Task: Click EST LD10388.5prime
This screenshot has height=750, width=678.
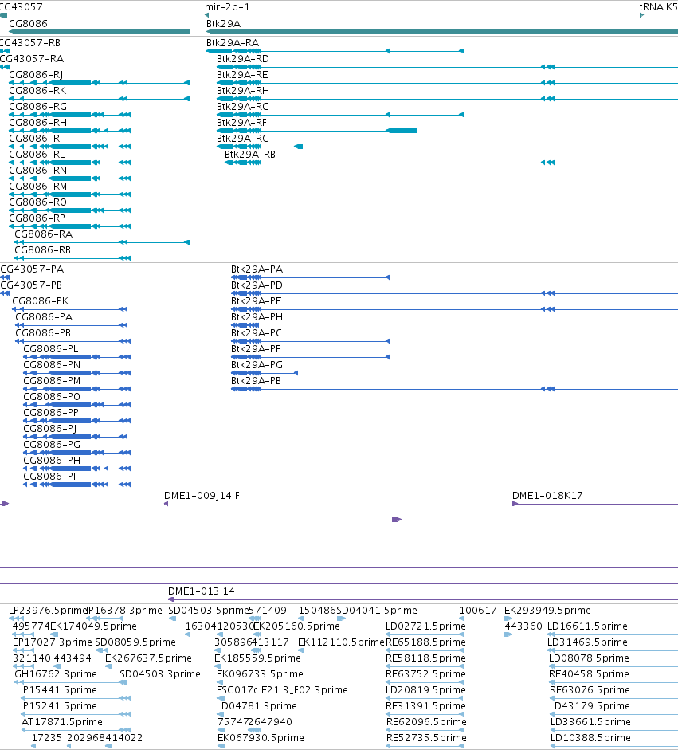Action: click(x=590, y=737)
